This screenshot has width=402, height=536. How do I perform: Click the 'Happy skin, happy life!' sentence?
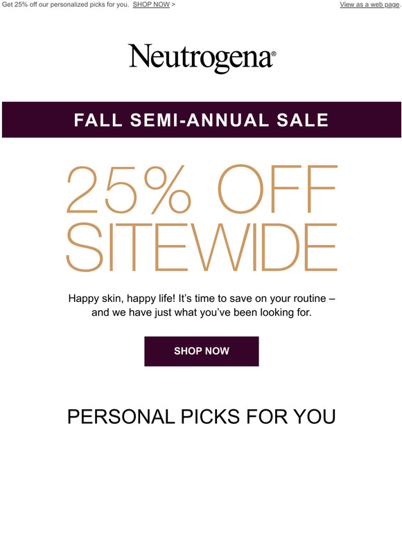(122, 298)
